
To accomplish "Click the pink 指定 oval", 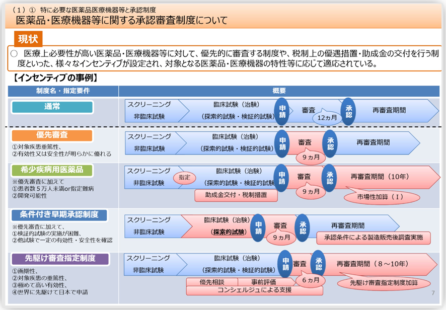I will pos(185,178).
